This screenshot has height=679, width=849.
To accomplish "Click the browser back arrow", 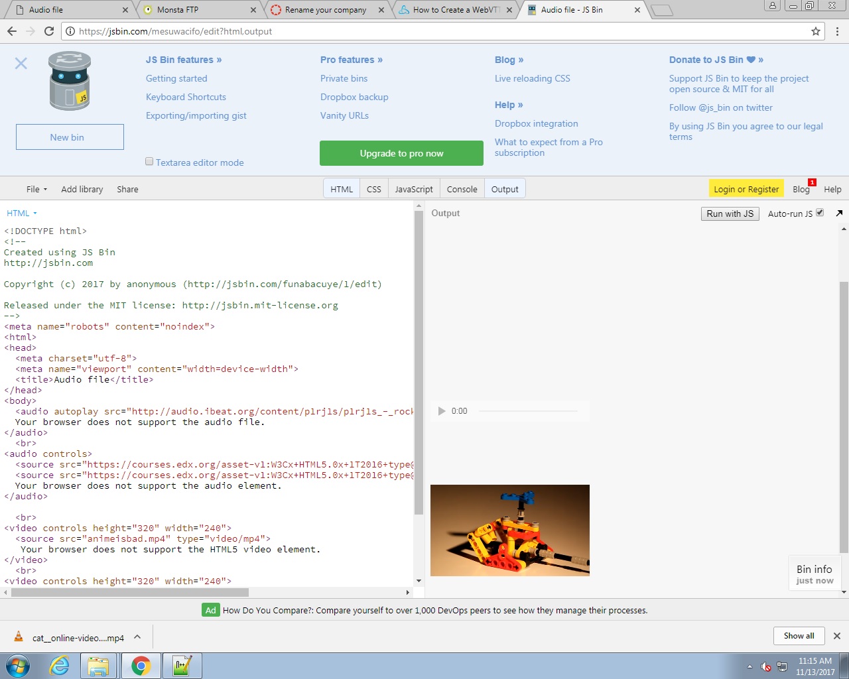I will tap(12, 31).
